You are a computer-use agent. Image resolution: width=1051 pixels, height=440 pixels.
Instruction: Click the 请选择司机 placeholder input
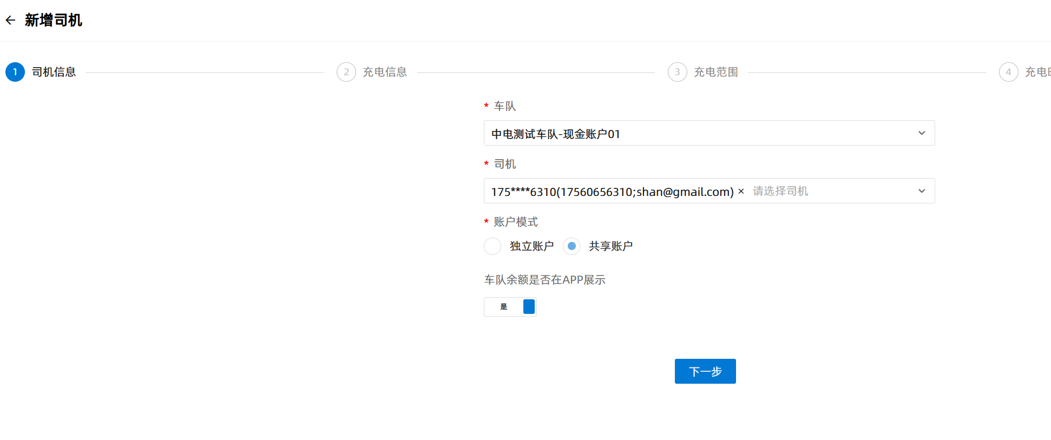coord(780,191)
